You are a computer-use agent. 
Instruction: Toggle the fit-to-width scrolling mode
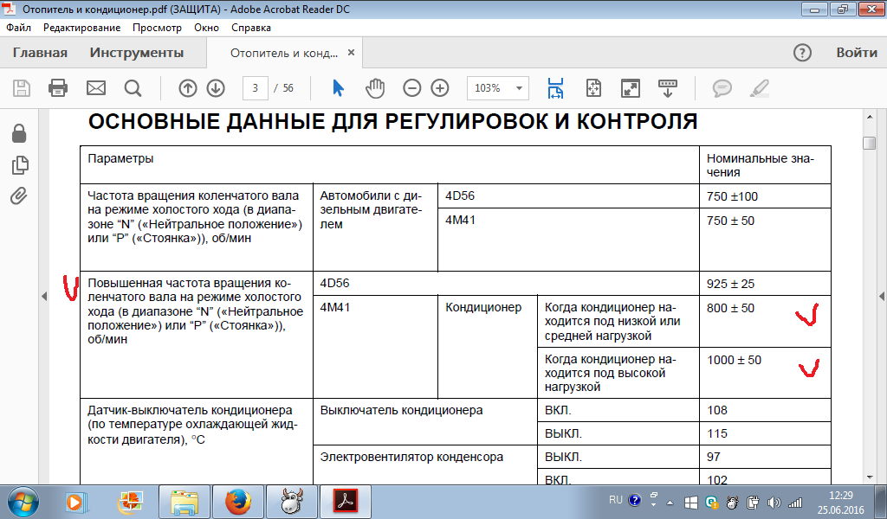click(555, 88)
